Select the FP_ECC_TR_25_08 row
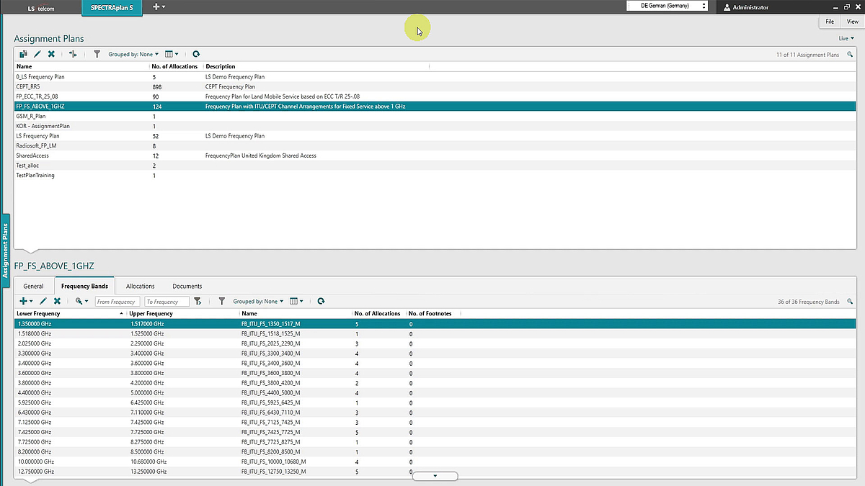The width and height of the screenshot is (865, 486). pyautogui.click(x=435, y=96)
